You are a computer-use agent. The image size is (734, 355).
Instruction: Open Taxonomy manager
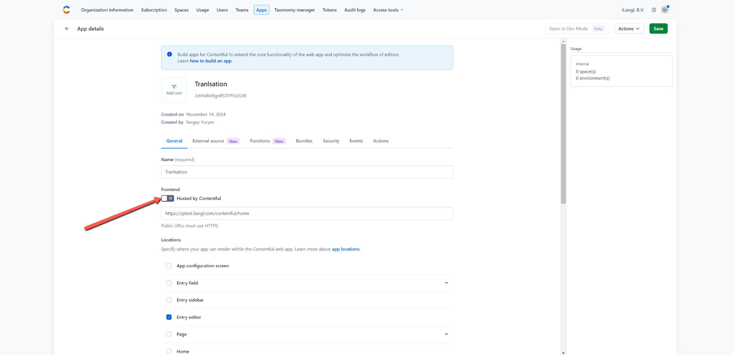(x=294, y=10)
